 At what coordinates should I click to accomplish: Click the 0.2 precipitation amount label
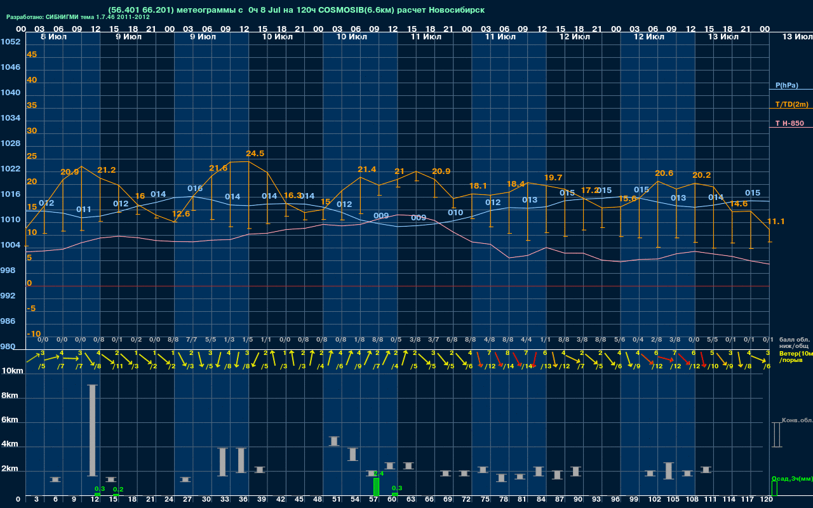pyautogui.click(x=118, y=489)
